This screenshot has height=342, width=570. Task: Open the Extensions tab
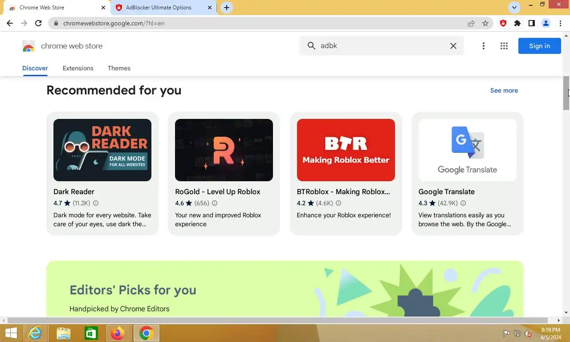tap(78, 68)
